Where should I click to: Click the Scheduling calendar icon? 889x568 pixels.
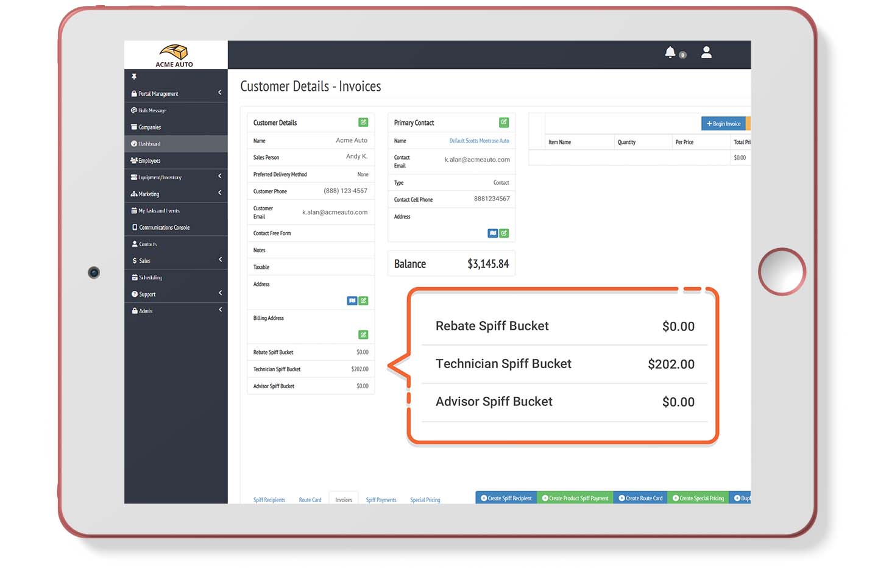point(135,277)
